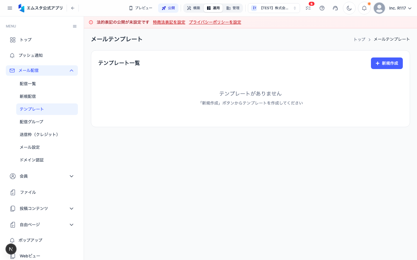Click the 公開 publish button
This screenshot has height=260, width=417.
(x=168, y=8)
